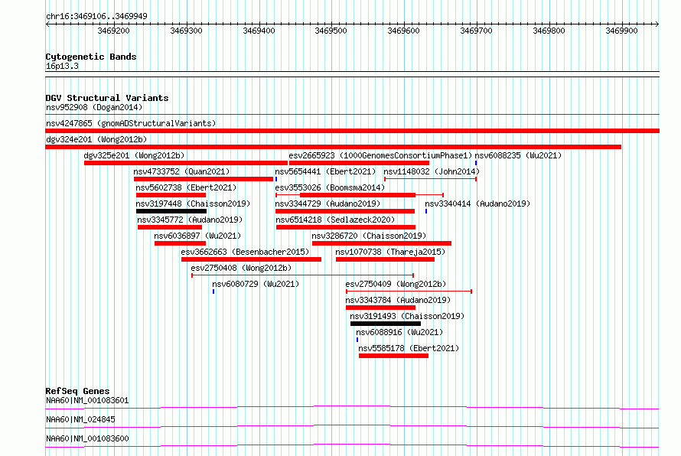Click nsv3343784 (Audano2019) label
Viewport: 681px width, 456px height.
point(398,300)
